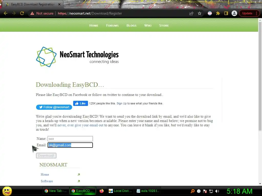This screenshot has width=262, height=196.
Task: Open the Forums navigation item
Action: (112, 26)
